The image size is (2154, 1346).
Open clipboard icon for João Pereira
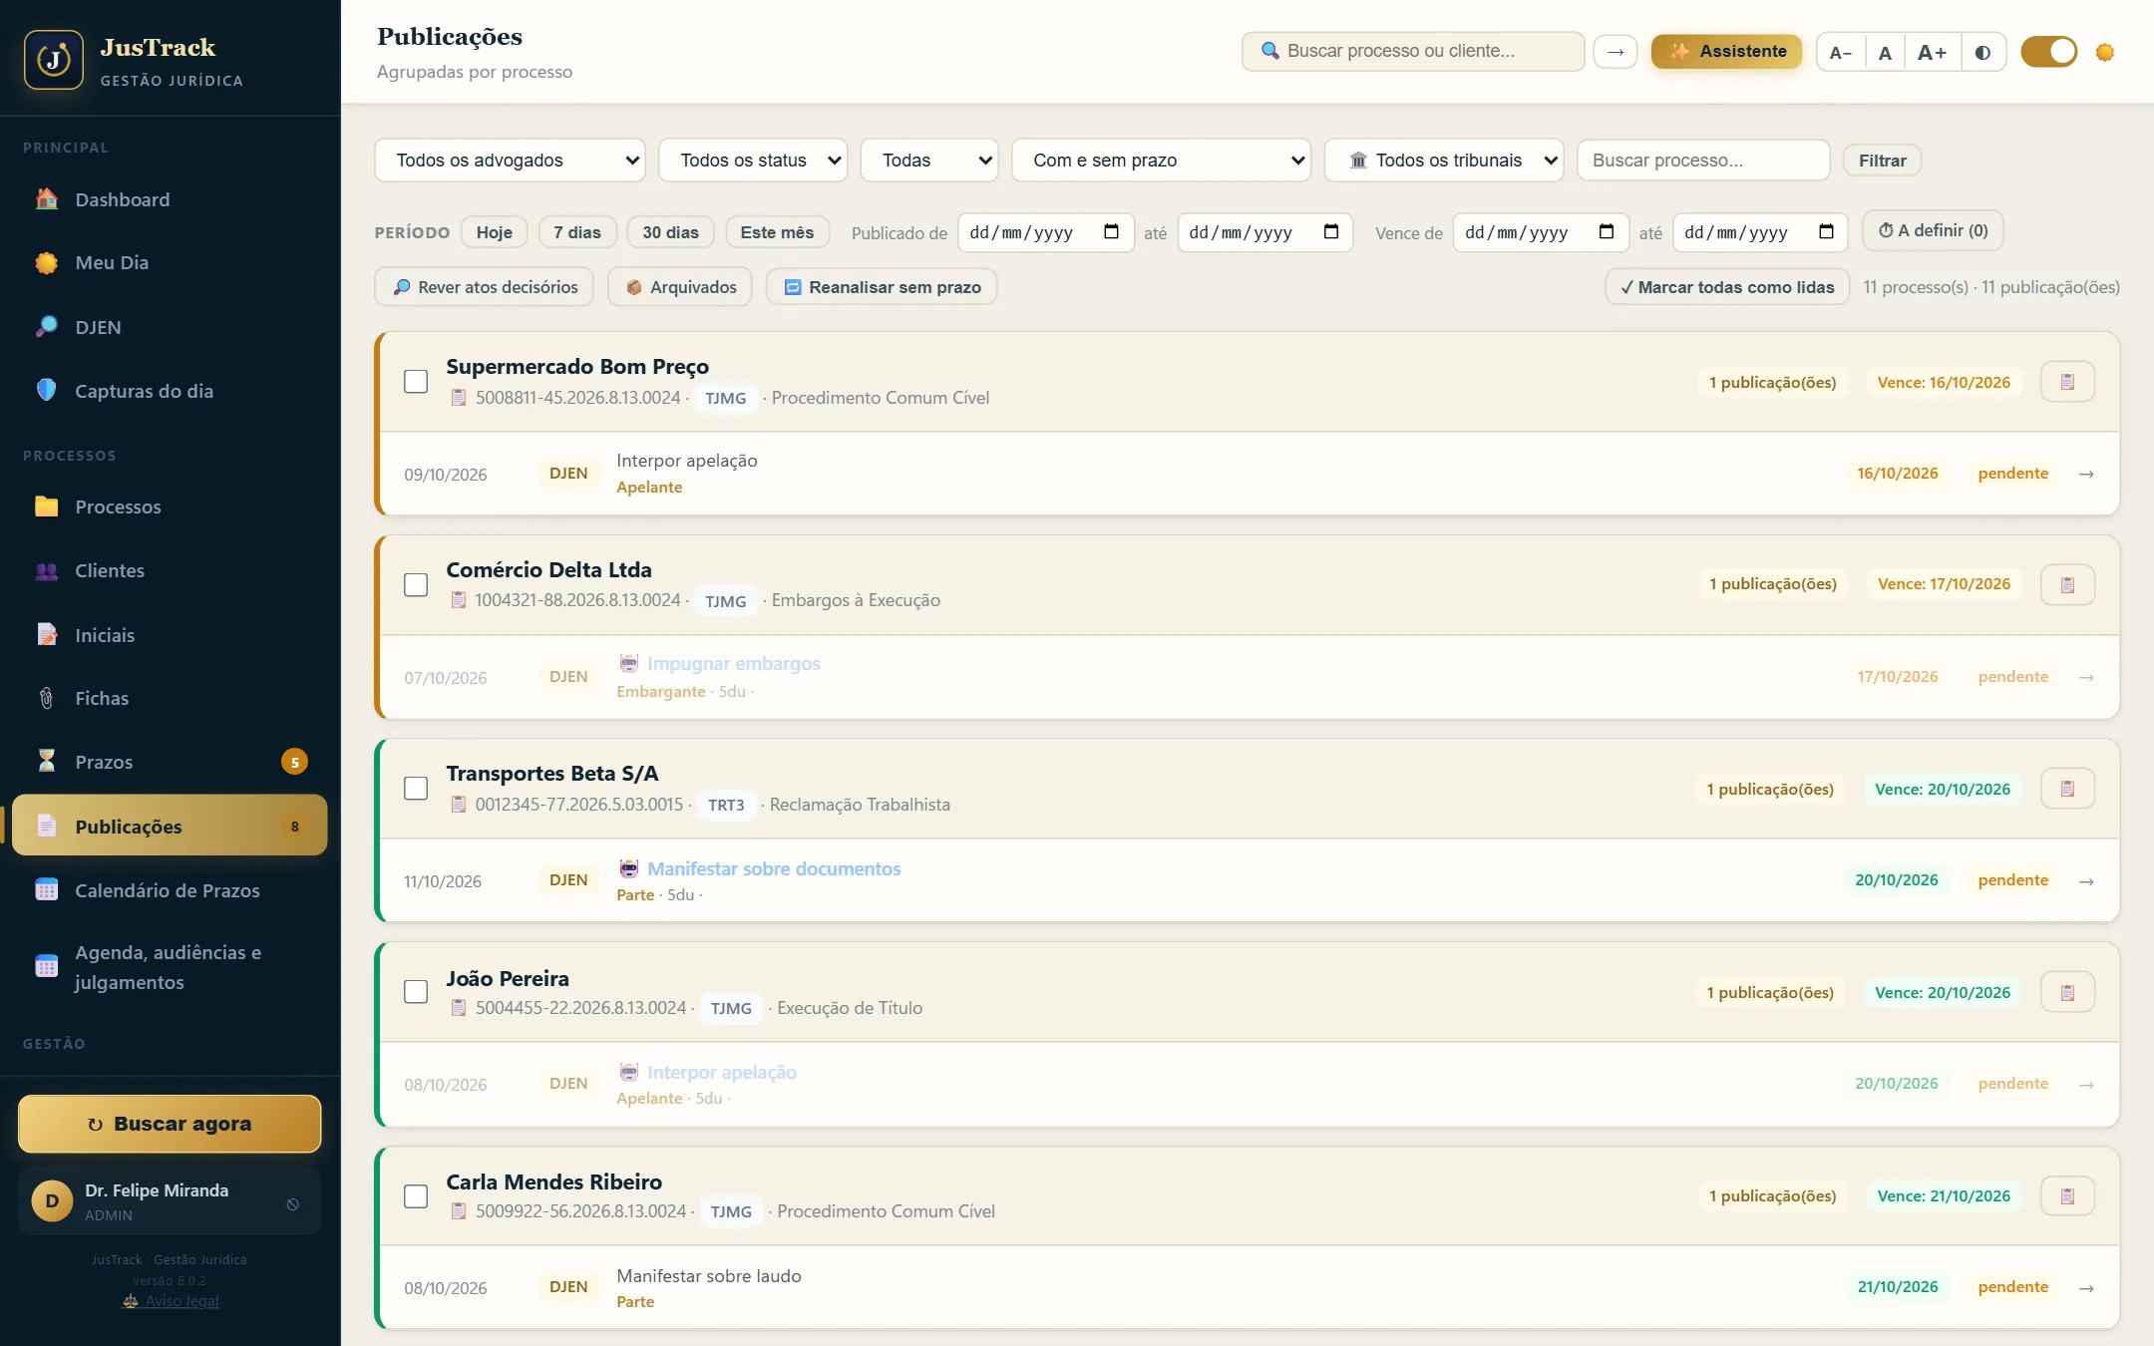tap(2067, 992)
